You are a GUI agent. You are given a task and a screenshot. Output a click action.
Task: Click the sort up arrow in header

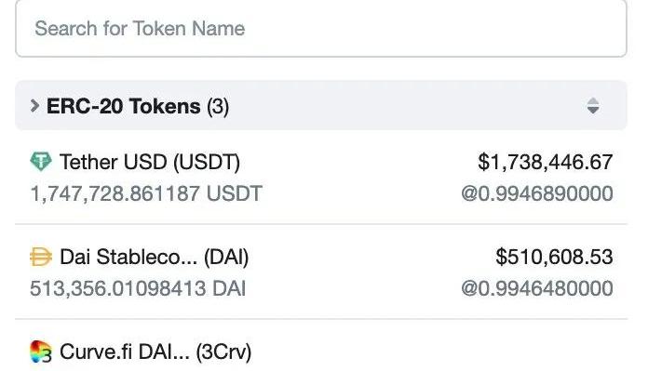593,101
